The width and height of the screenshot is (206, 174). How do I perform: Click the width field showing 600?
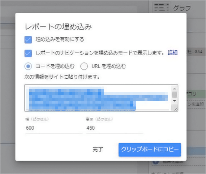pos(54,128)
